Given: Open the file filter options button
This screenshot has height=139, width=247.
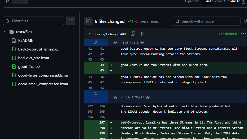Looking at the screenshot, I should (x=71, y=21).
